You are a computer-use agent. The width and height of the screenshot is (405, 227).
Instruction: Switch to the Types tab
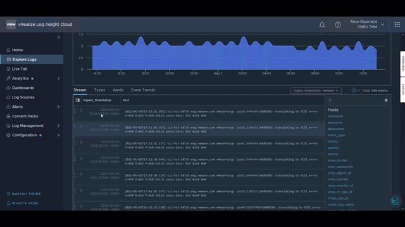(99, 90)
